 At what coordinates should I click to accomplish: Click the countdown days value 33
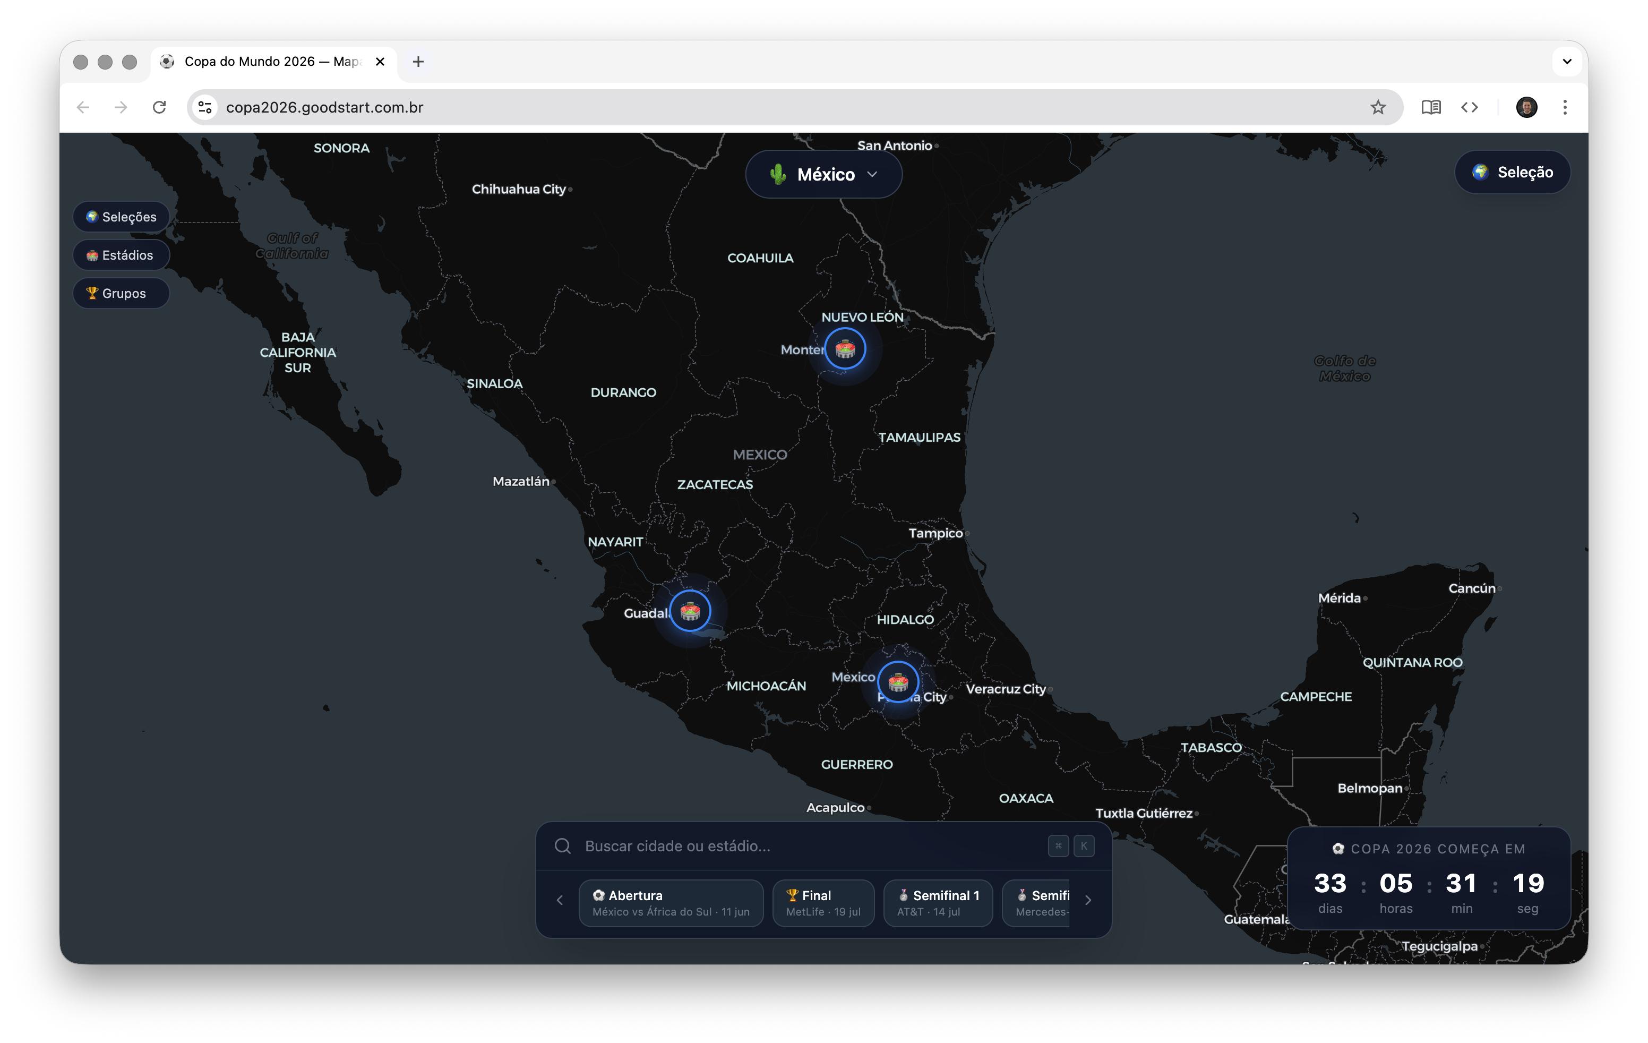[1330, 884]
